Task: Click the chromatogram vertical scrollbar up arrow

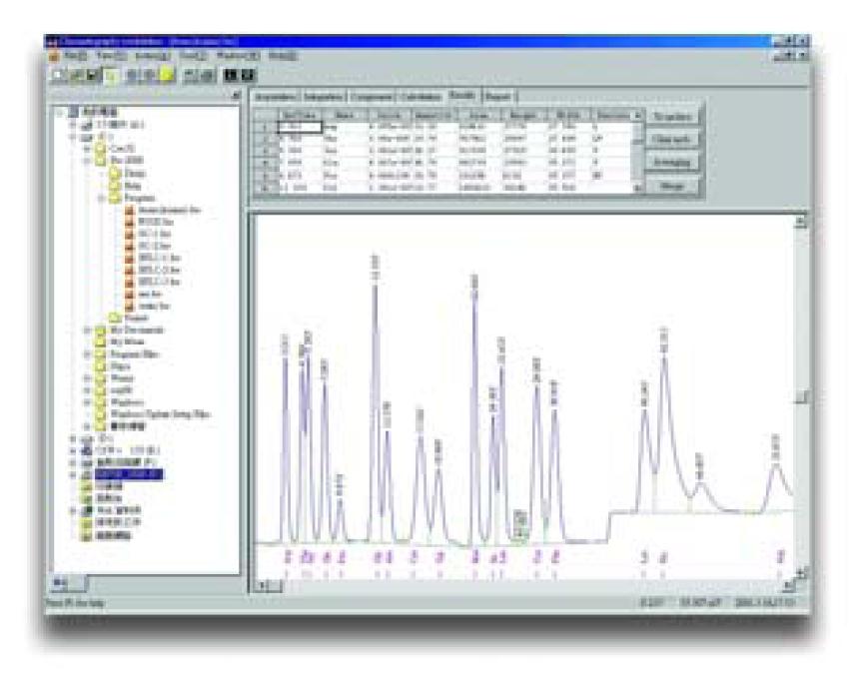Action: click(x=801, y=222)
